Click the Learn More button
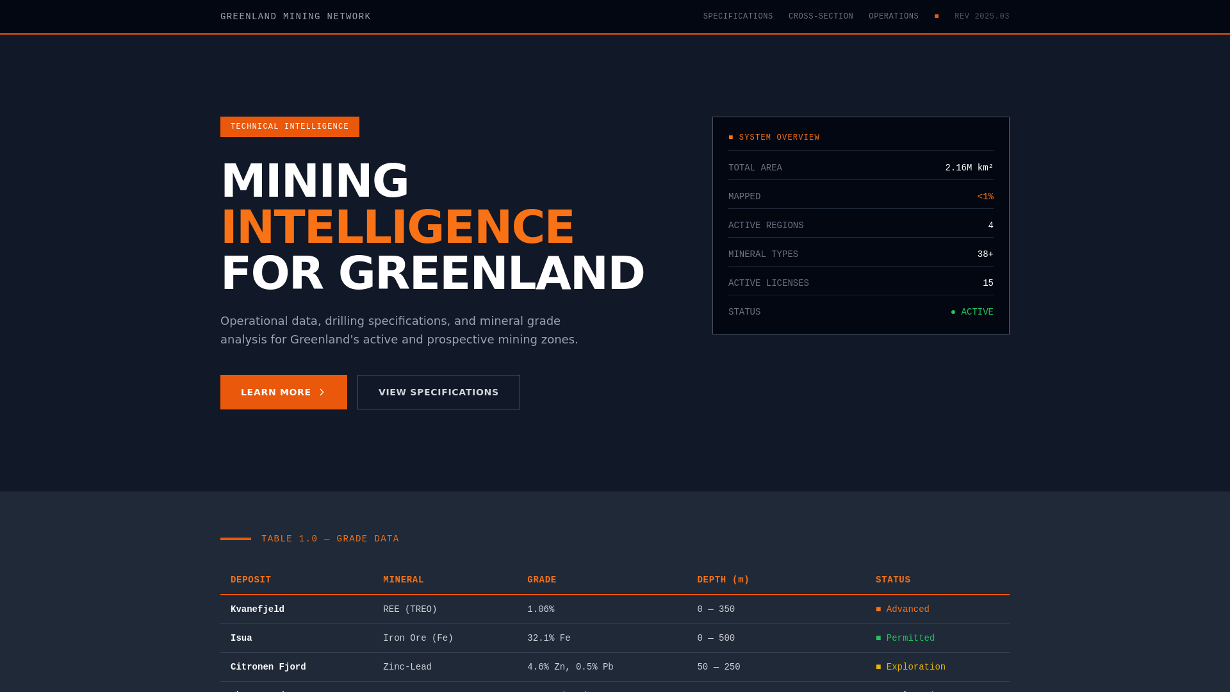The height and width of the screenshot is (692, 1230). [284, 392]
